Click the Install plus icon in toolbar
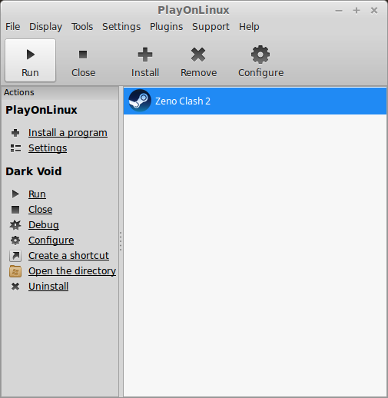 [145, 55]
